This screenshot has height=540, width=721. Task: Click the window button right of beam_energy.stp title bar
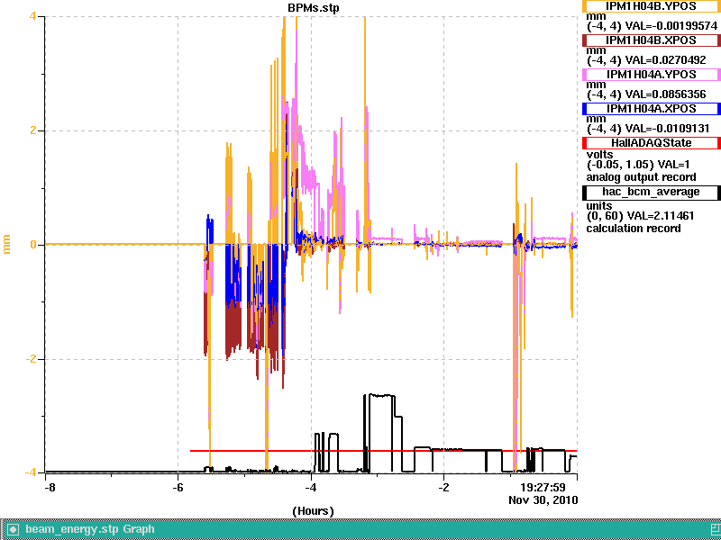[x=715, y=529]
